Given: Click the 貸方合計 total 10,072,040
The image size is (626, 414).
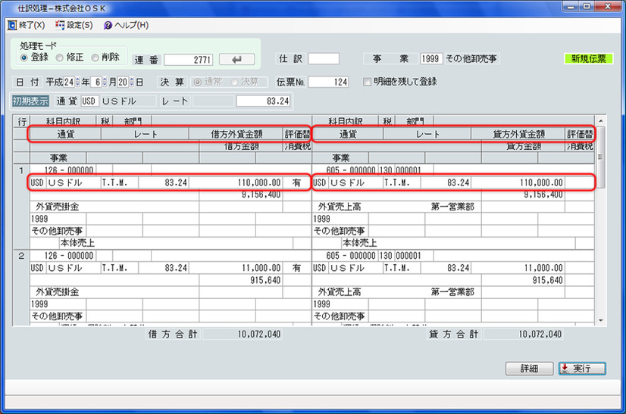Looking at the screenshot, I should pos(524,335).
